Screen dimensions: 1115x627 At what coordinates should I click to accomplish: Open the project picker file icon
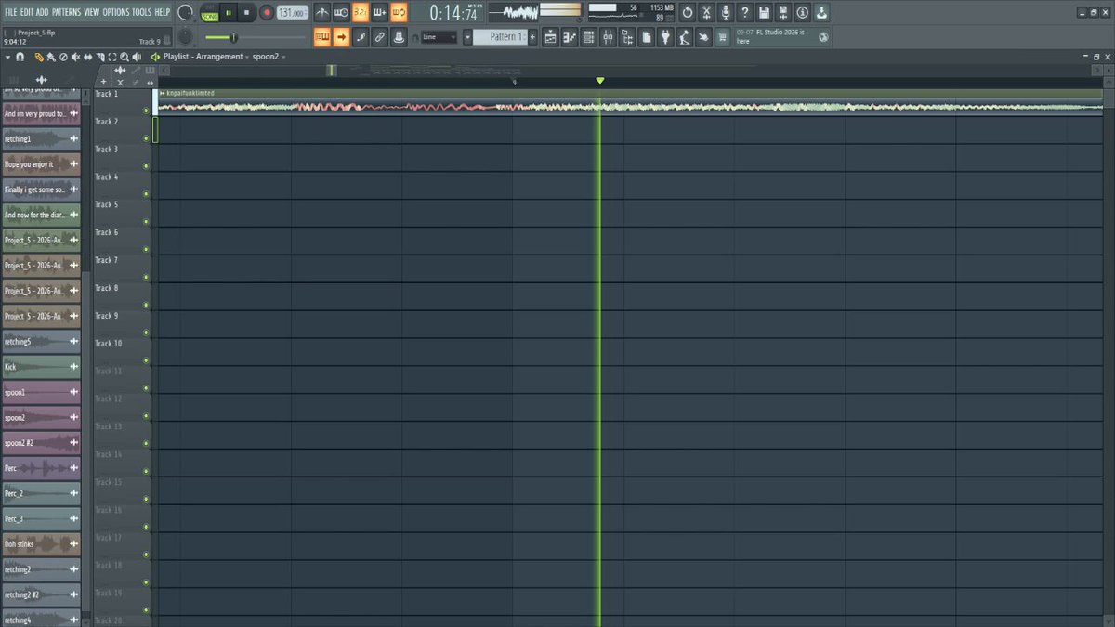pyautogui.click(x=647, y=37)
